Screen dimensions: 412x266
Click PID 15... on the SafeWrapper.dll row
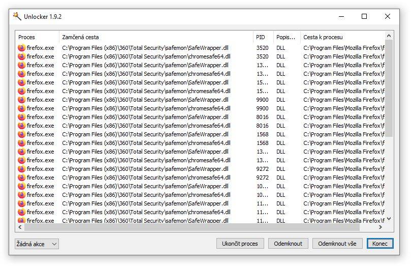click(263, 82)
